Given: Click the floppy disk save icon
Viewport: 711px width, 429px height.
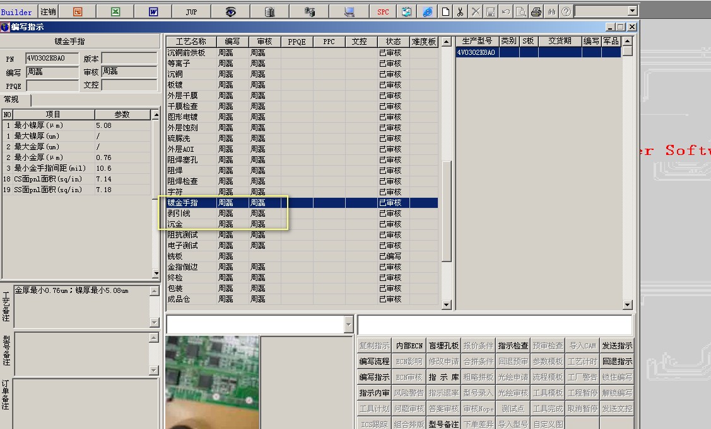Looking at the screenshot, I should pos(491,12).
